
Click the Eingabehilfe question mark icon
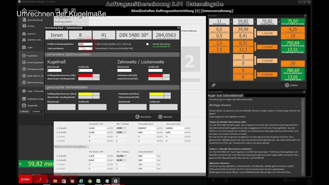24,105
